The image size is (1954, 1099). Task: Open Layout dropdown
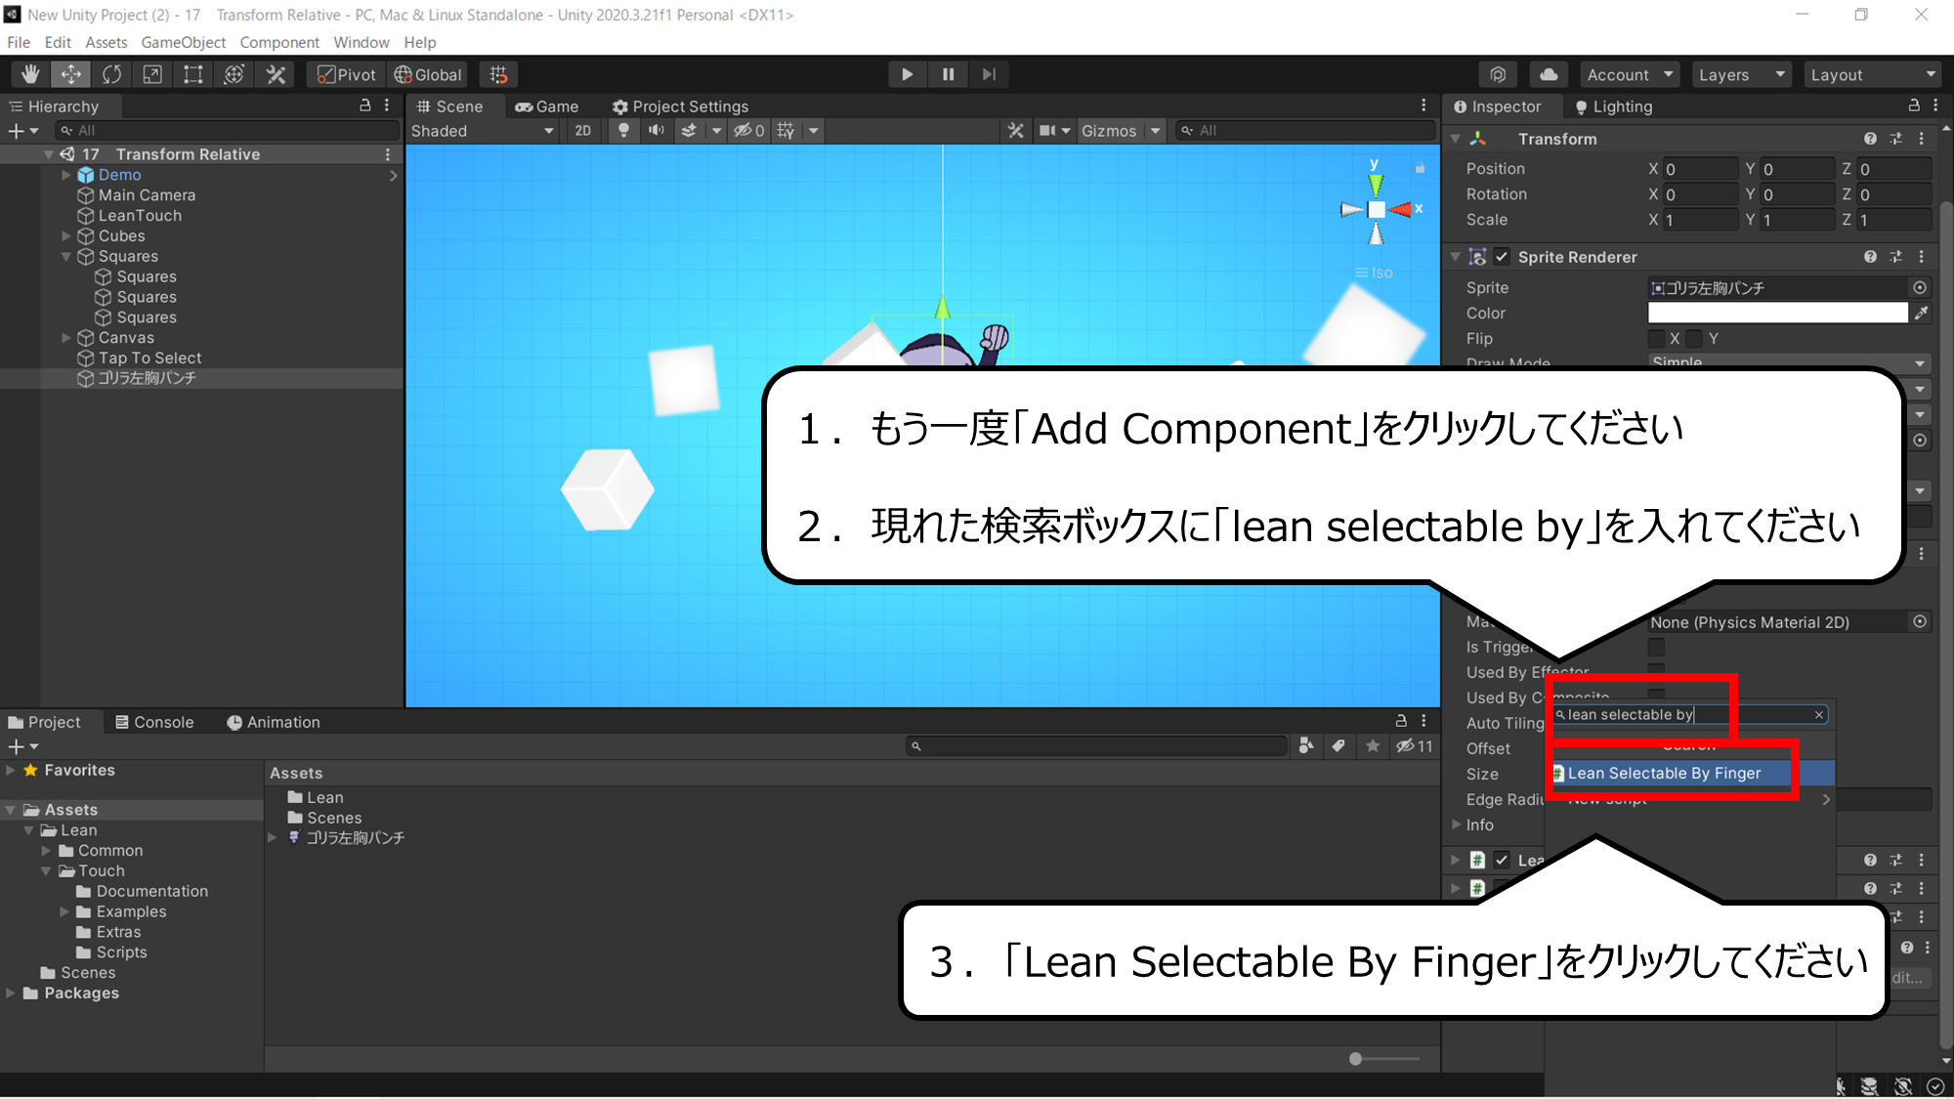point(1873,74)
